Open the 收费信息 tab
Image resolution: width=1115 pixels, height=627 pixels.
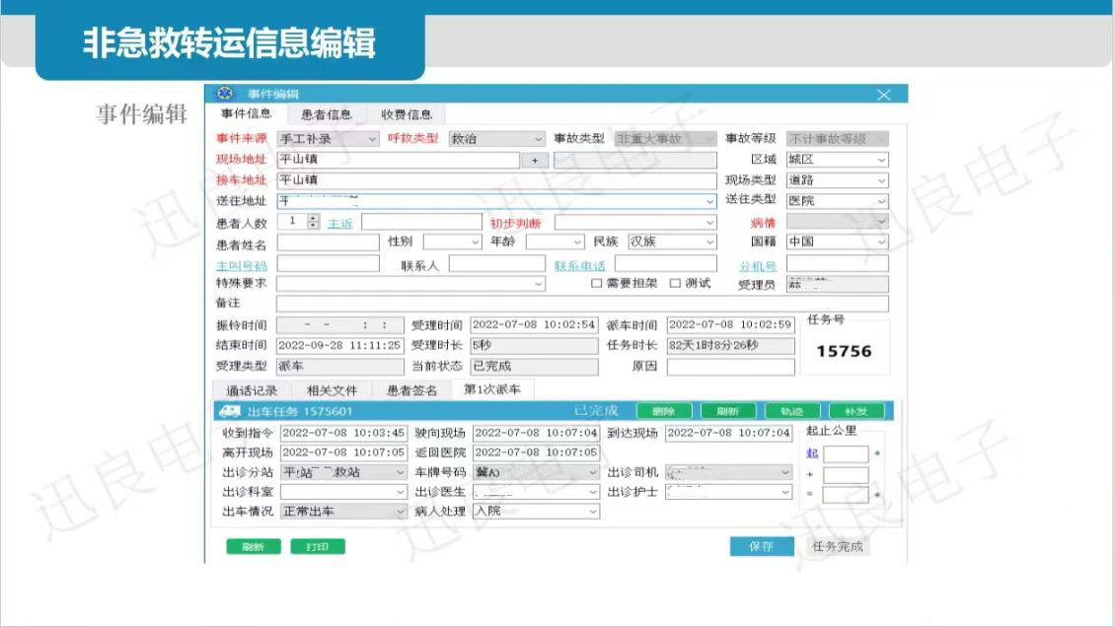[406, 115]
